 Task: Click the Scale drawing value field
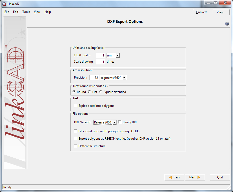coord(101,62)
